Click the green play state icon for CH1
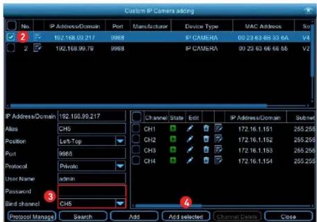Screen dimensions: 317x222 coord(173,128)
